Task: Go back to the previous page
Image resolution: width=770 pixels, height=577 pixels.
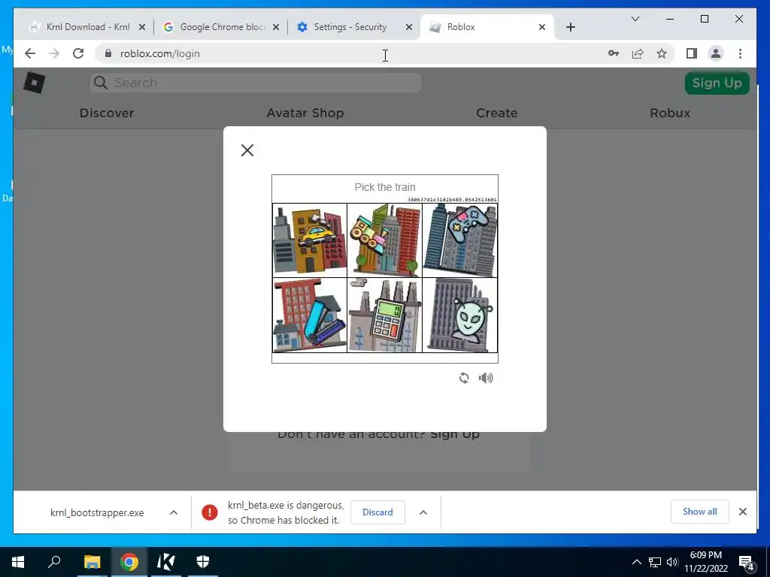Action: 30,53
